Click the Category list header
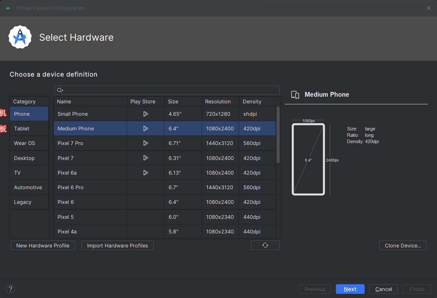 [29, 101]
